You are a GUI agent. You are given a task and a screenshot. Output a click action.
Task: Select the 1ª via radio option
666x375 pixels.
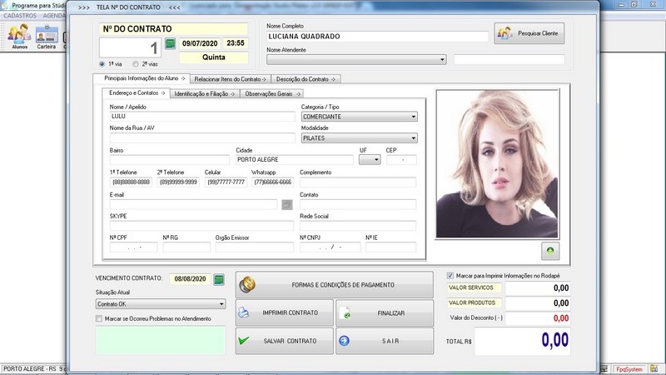click(x=102, y=63)
